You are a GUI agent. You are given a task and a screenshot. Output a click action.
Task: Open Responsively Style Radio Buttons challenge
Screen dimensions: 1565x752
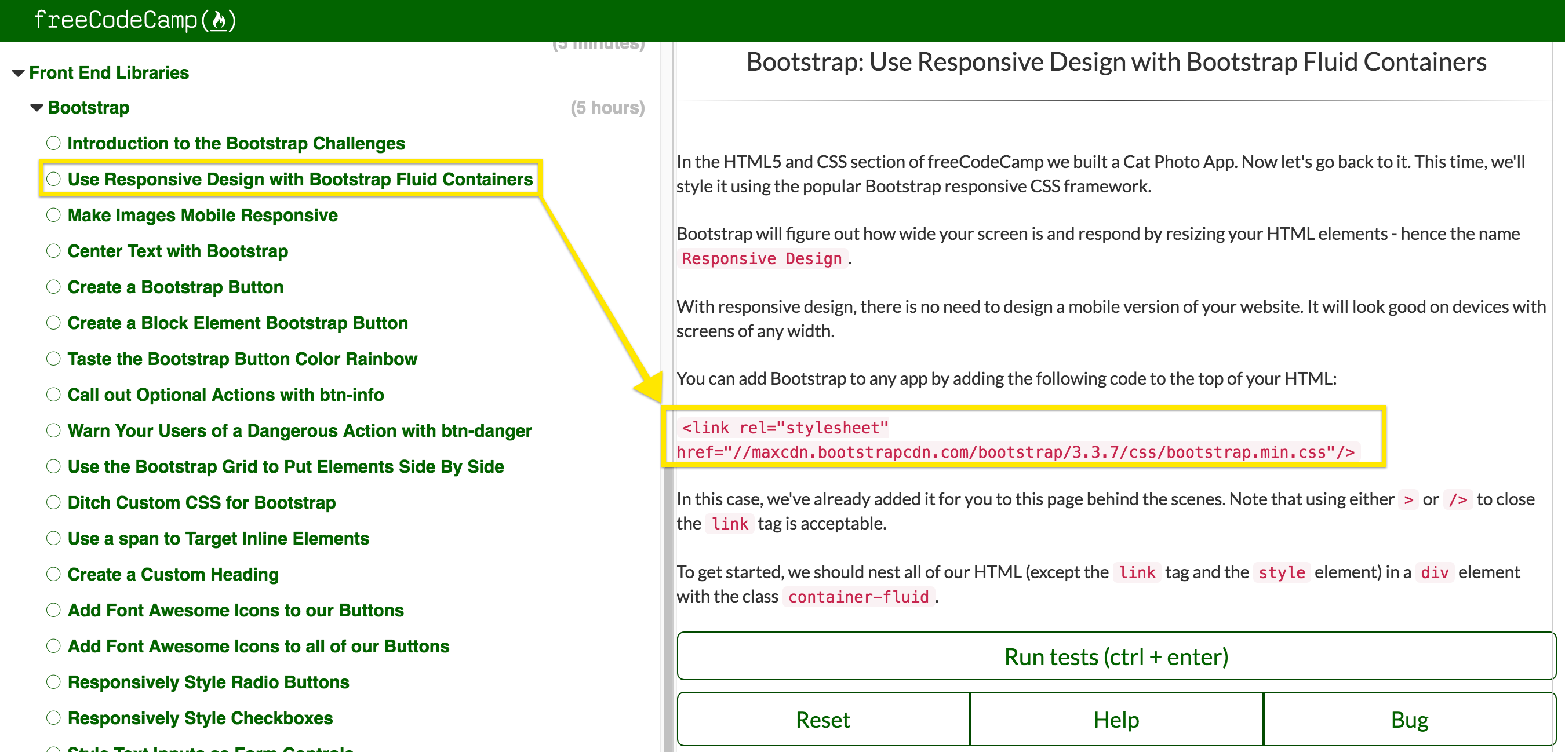(x=209, y=682)
